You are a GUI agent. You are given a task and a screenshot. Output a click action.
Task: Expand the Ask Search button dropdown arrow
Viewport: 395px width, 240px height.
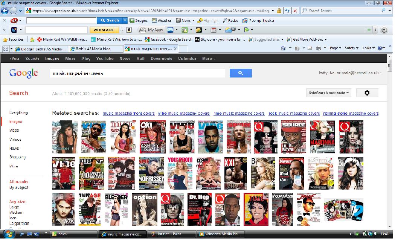coord(125,20)
